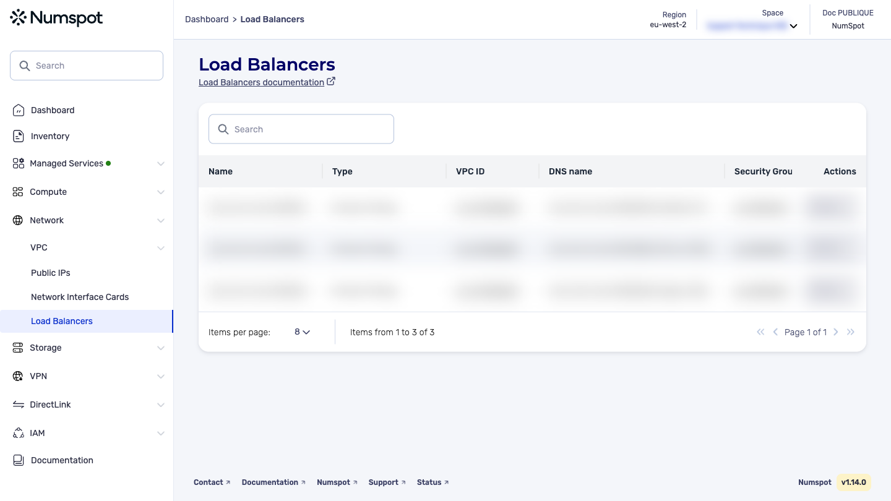Expand the DirectLink section chevron

161,405
